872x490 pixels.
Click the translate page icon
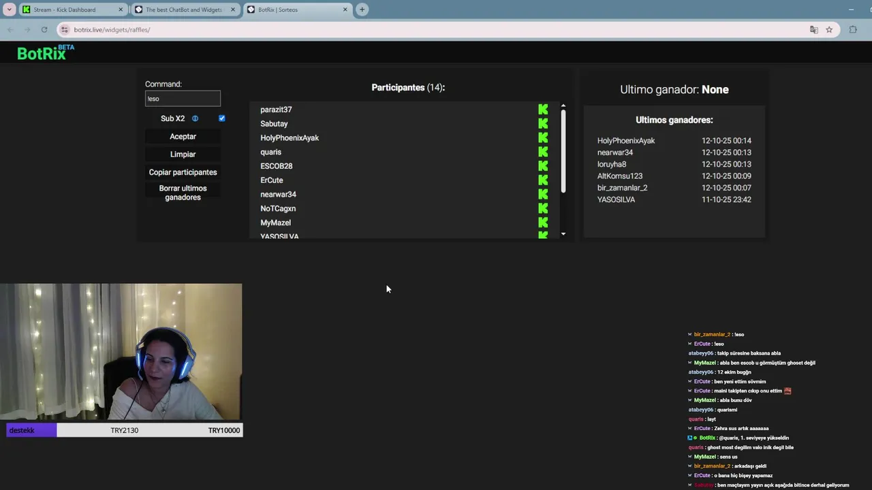point(813,29)
